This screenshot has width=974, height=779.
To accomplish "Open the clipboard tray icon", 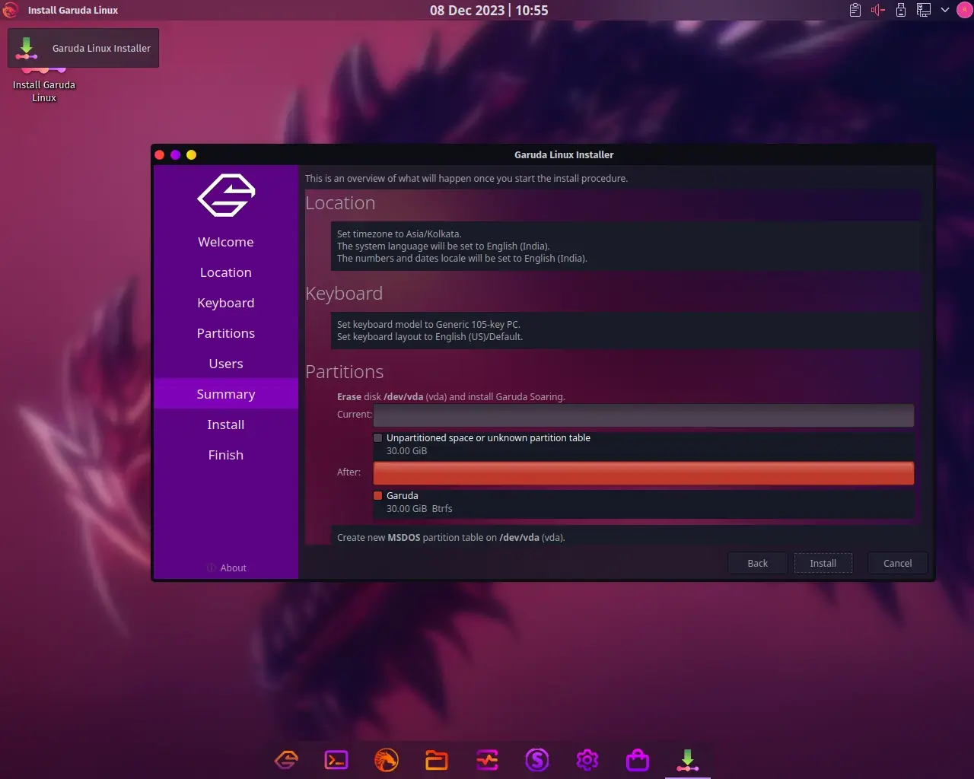I will tap(855, 10).
